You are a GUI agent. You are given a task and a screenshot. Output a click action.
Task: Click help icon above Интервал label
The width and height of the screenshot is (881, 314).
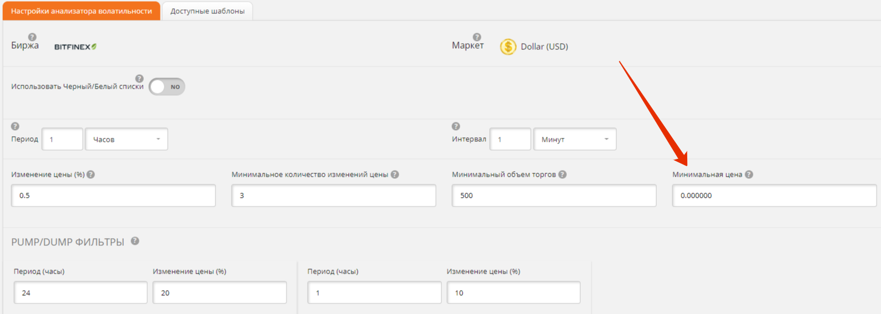tap(456, 126)
